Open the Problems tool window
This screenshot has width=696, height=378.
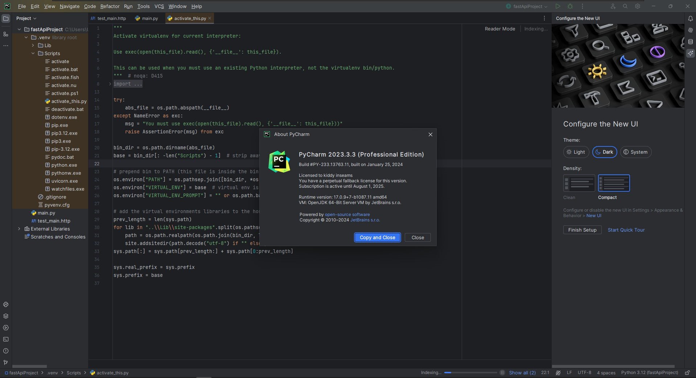(6, 351)
